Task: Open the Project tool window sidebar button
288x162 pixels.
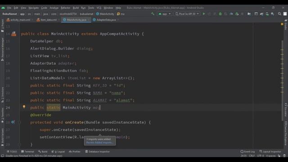Action: [2, 26]
